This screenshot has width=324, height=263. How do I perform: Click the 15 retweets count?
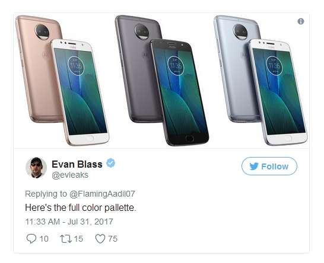pyautogui.click(x=78, y=239)
